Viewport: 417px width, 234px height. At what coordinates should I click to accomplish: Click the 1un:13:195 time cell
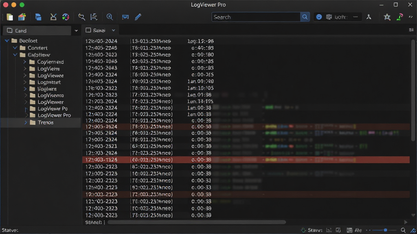(200, 101)
